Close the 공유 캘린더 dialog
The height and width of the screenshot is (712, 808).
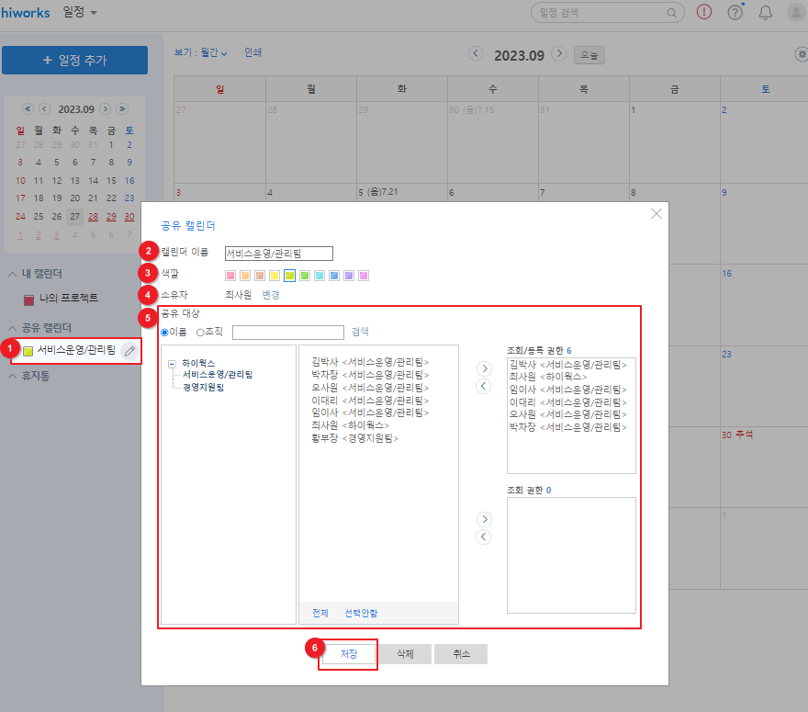coord(656,213)
